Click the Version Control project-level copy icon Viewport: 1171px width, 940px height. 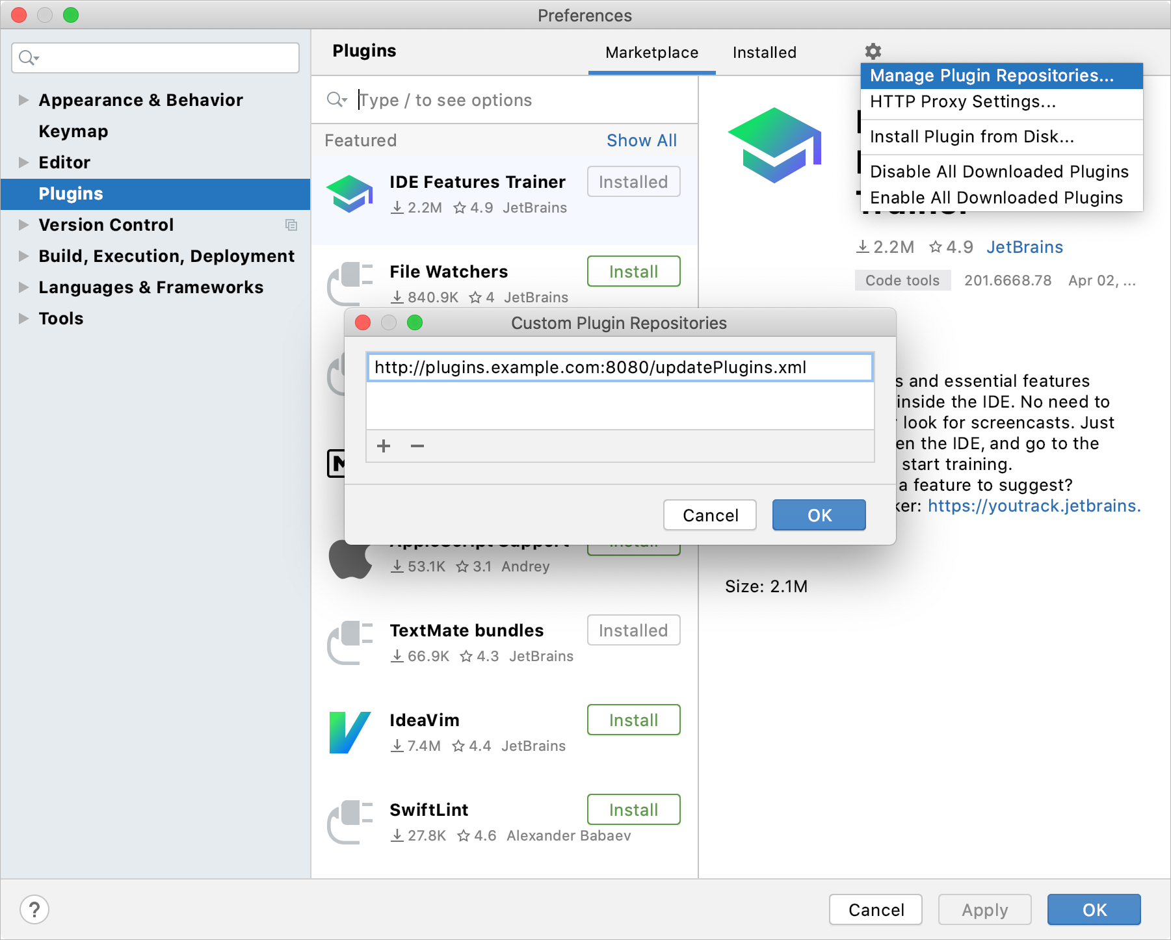coord(291,225)
